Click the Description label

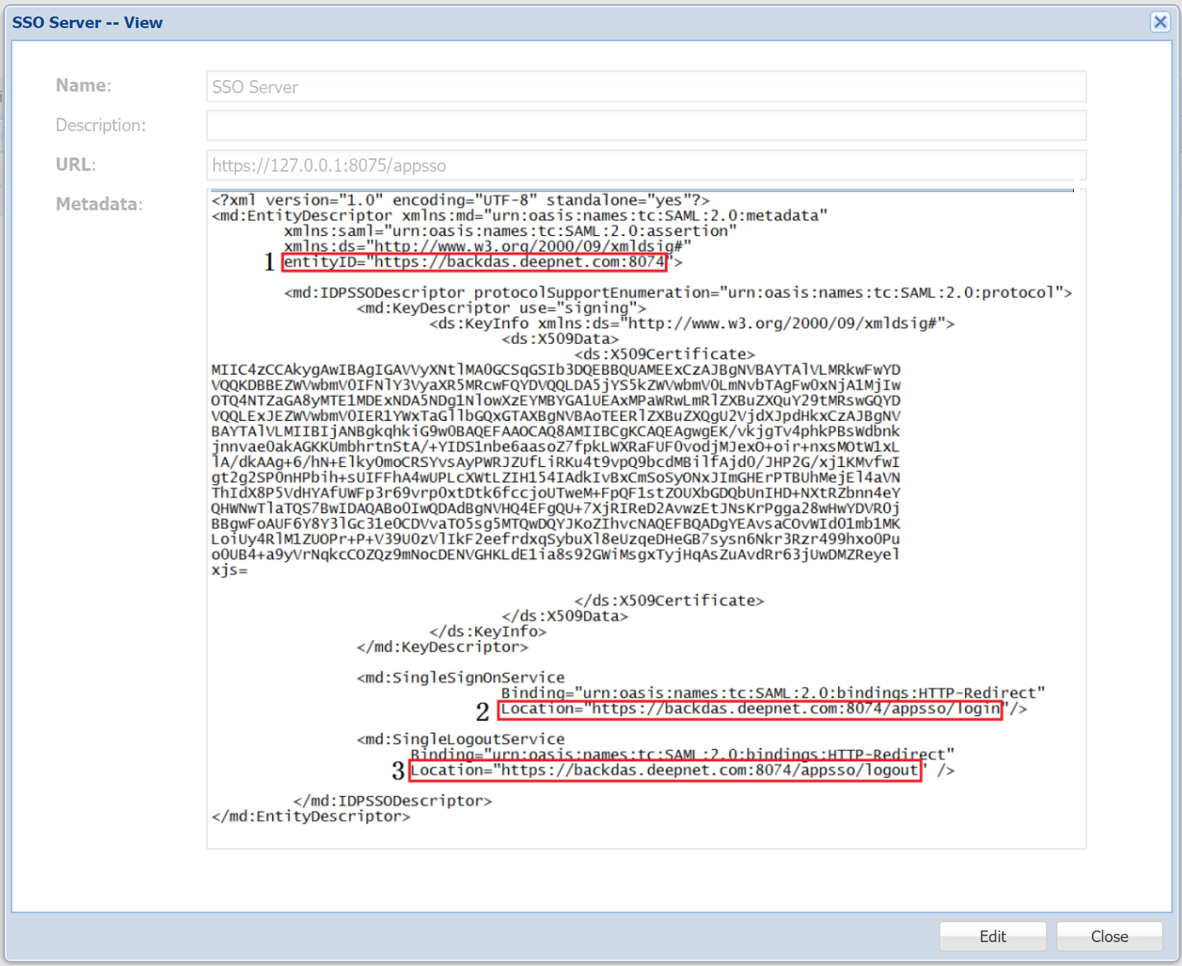101,125
